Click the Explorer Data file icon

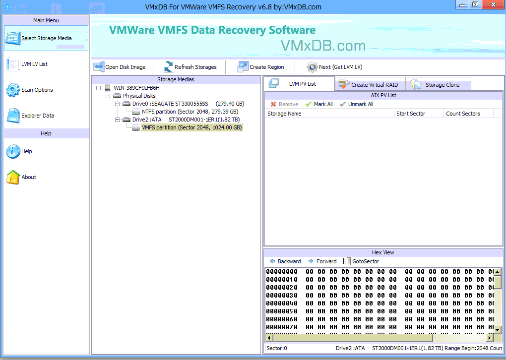tap(13, 116)
